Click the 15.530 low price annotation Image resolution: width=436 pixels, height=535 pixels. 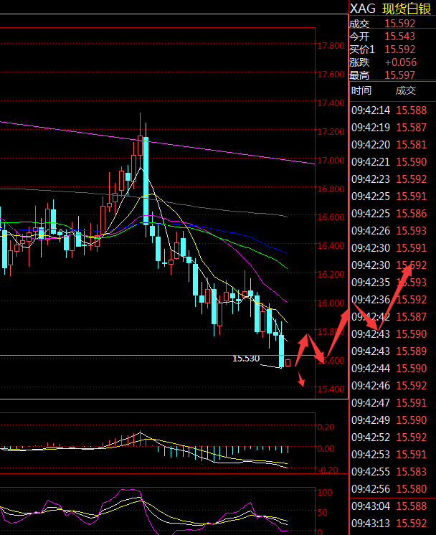point(246,359)
